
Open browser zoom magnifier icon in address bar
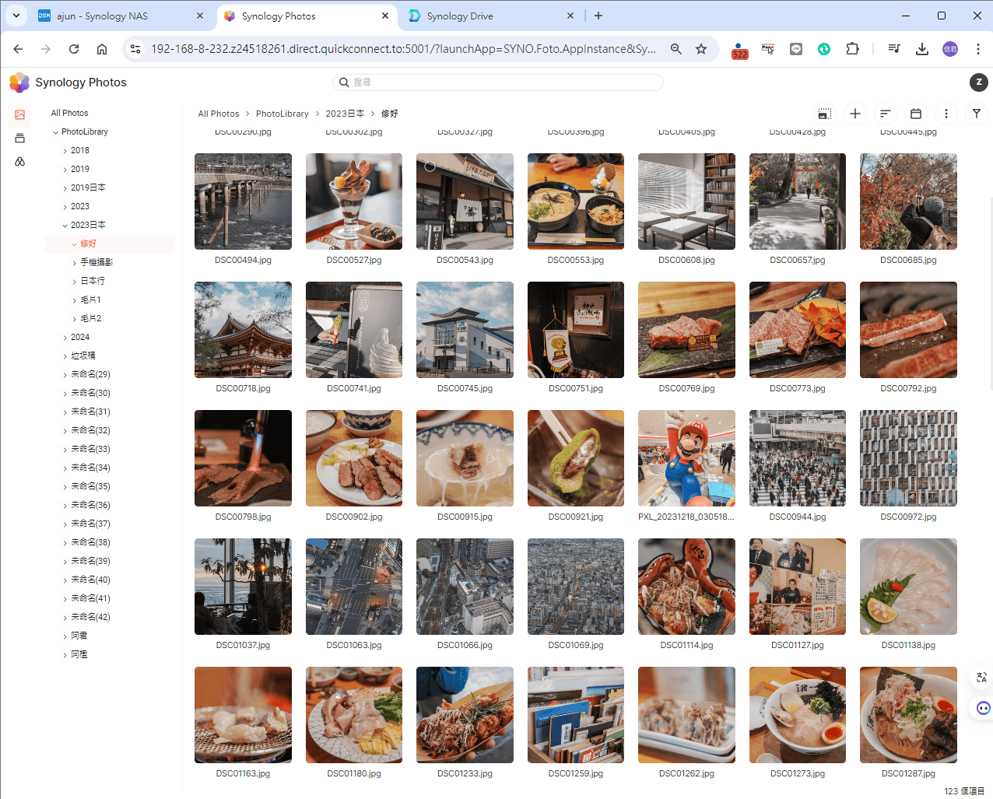(x=676, y=49)
